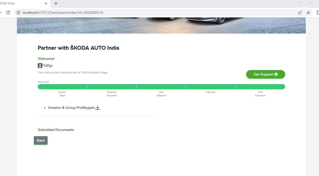The image size is (319, 176).
Task: Click the user profile icon beside Sdfgs
Action: (40, 66)
